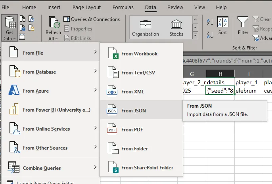Select Organization data type

146,28
